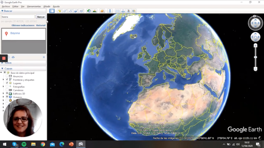
Task: Start the Record a Tour tool
Action: pyautogui.click(x=82, y=11)
